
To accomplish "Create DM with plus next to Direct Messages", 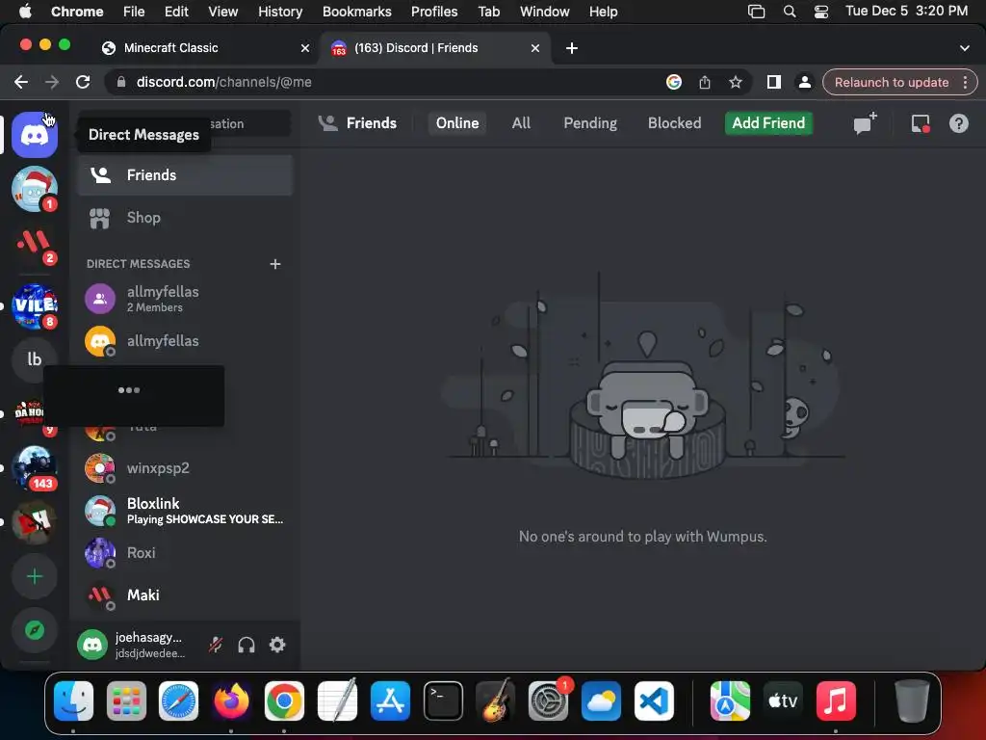I will pyautogui.click(x=274, y=264).
